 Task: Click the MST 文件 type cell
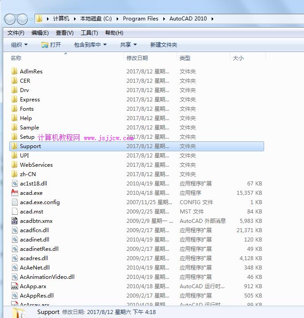[191, 212]
